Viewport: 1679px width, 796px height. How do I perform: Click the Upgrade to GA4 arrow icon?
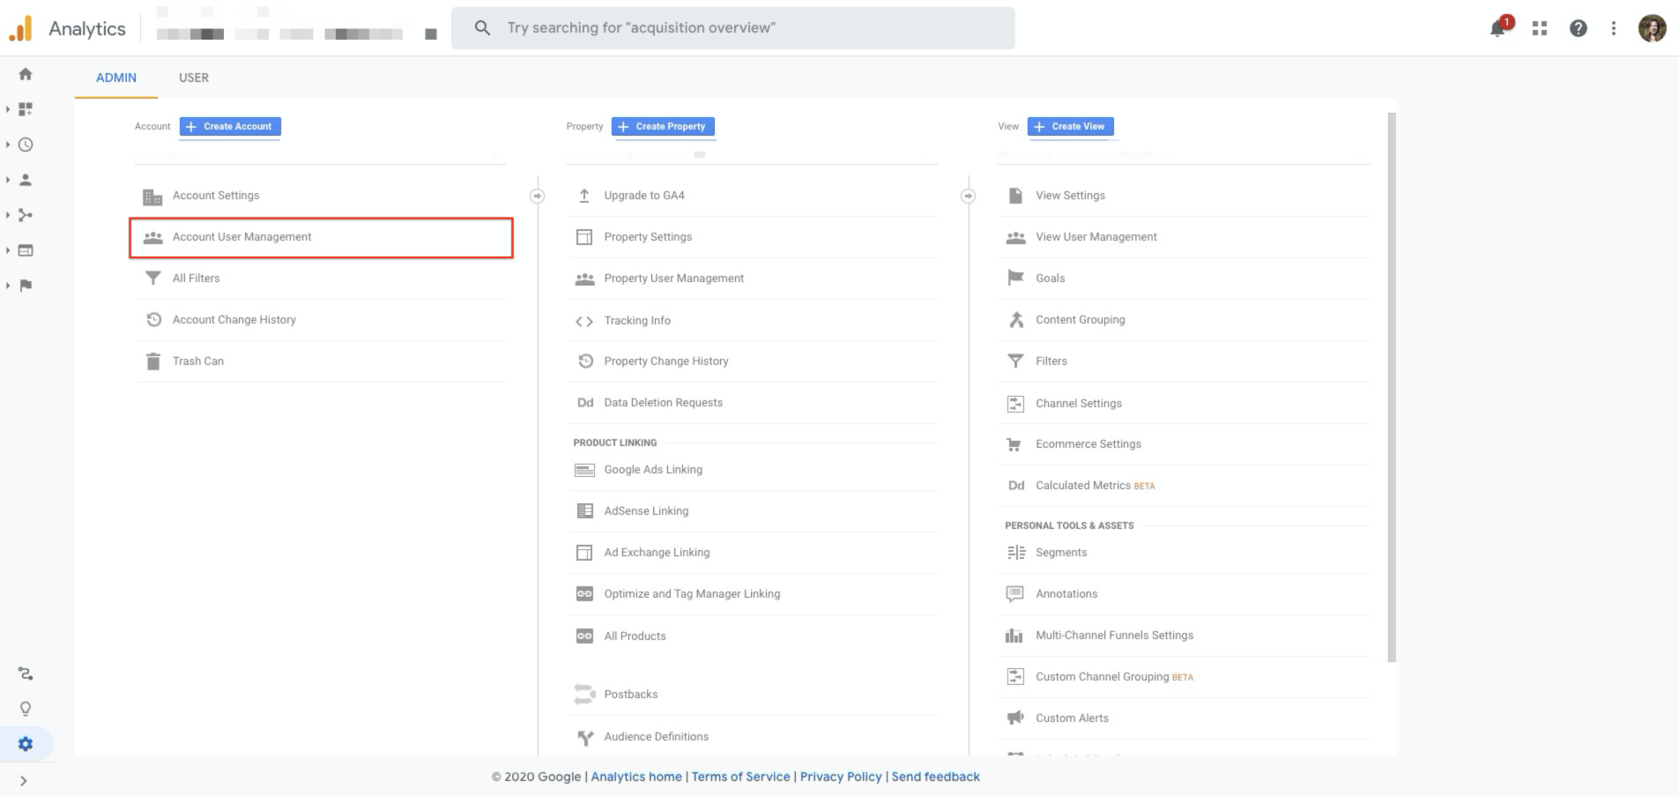pos(584,196)
